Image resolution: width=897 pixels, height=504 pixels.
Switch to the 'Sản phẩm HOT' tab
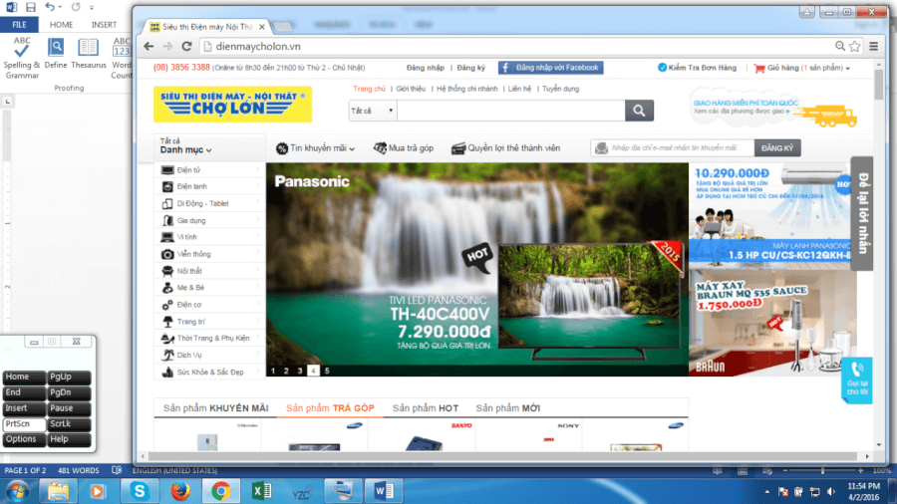coord(425,408)
